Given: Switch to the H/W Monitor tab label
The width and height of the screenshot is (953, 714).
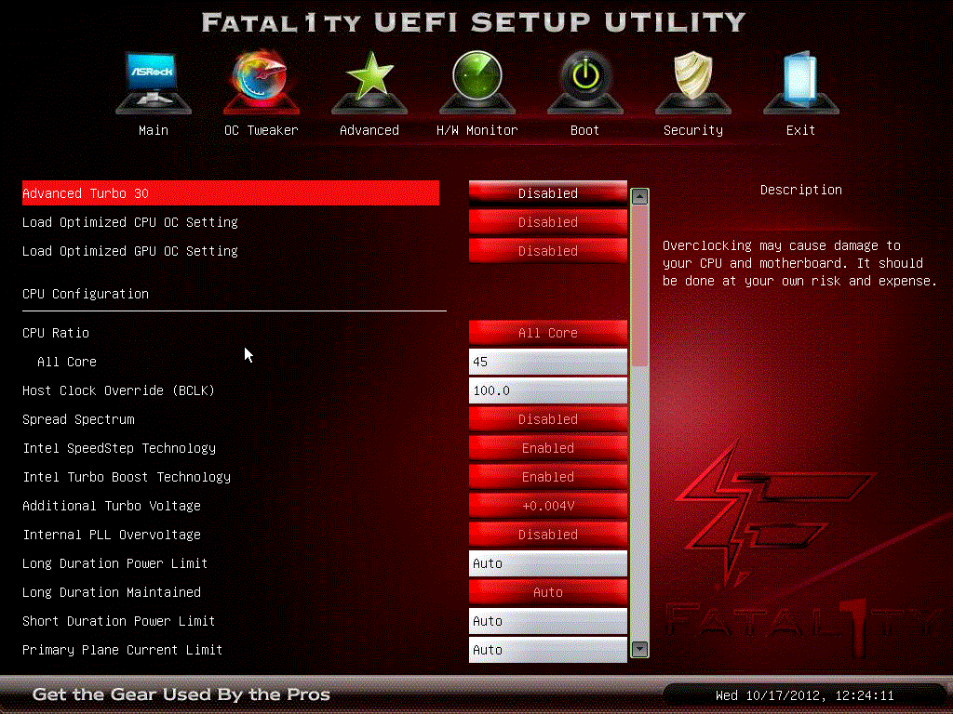Looking at the screenshot, I should tap(477, 130).
